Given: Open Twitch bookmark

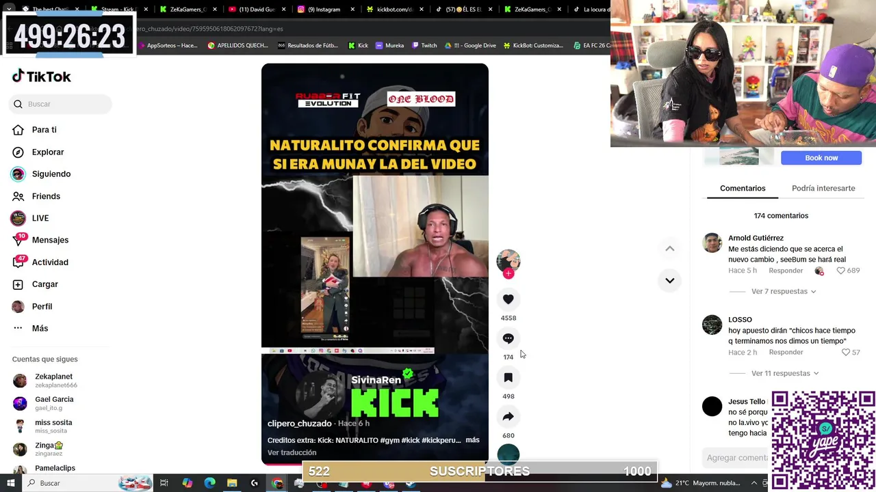Looking at the screenshot, I should click(x=424, y=46).
